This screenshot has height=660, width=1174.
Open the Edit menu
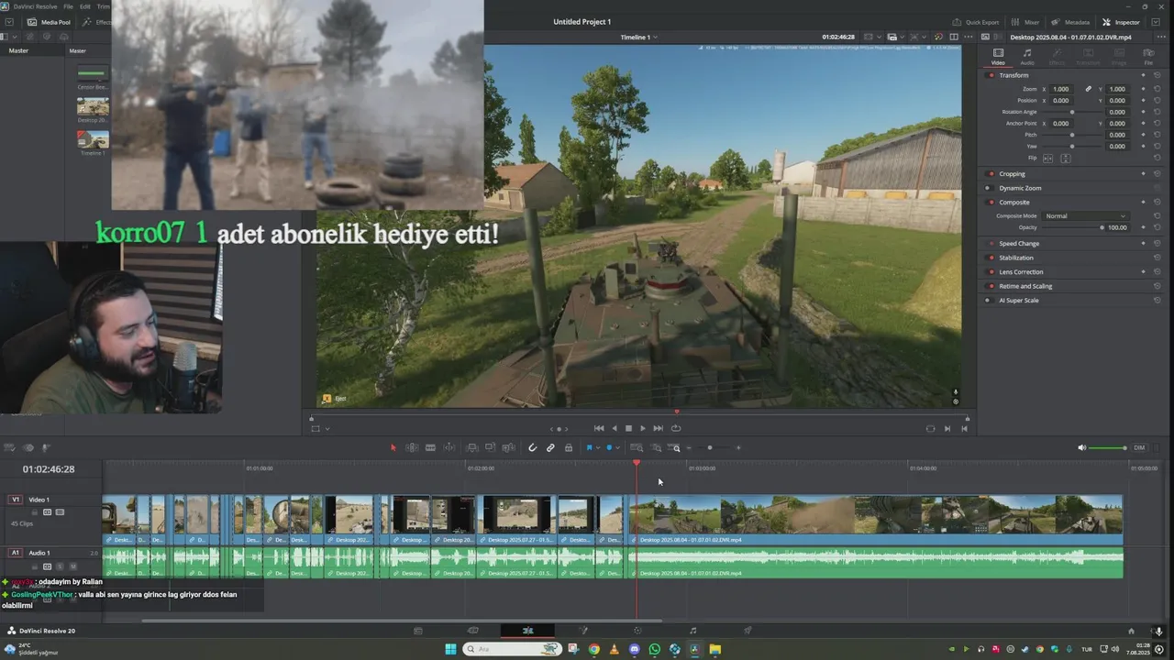pyautogui.click(x=84, y=6)
